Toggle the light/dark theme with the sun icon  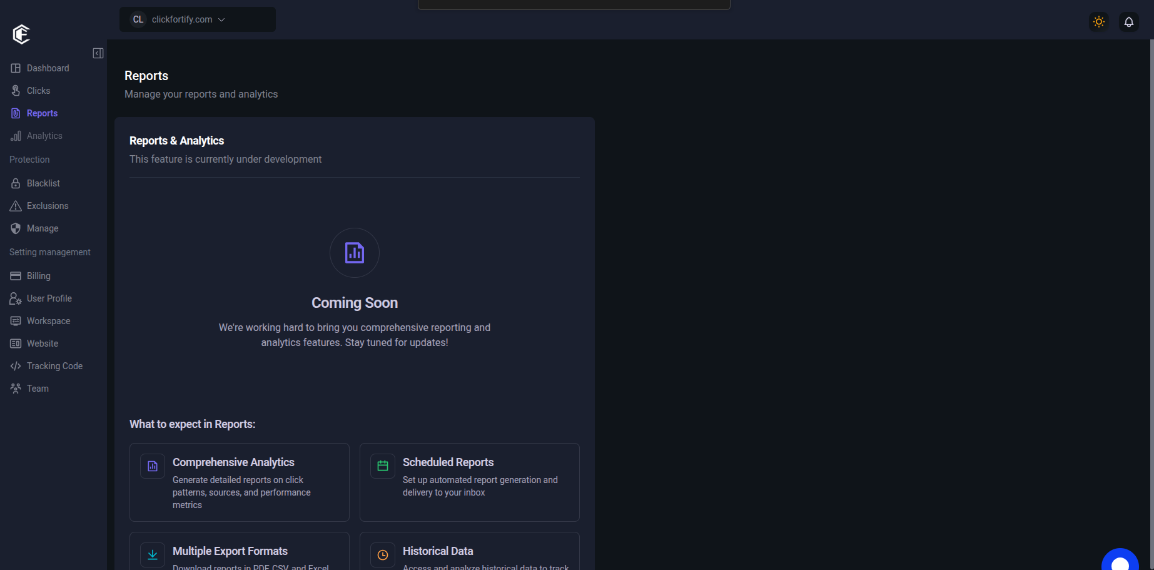[x=1098, y=21]
